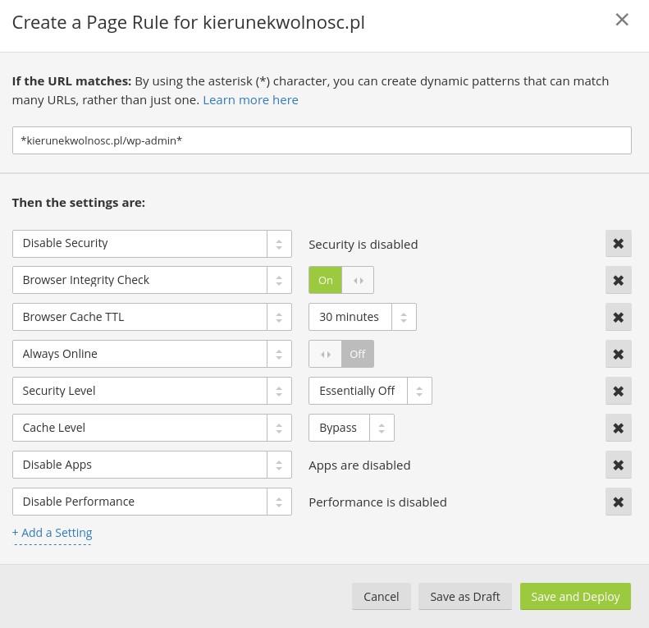The width and height of the screenshot is (649, 628).
Task: Remove the Security Level setting row
Action: [x=618, y=392]
